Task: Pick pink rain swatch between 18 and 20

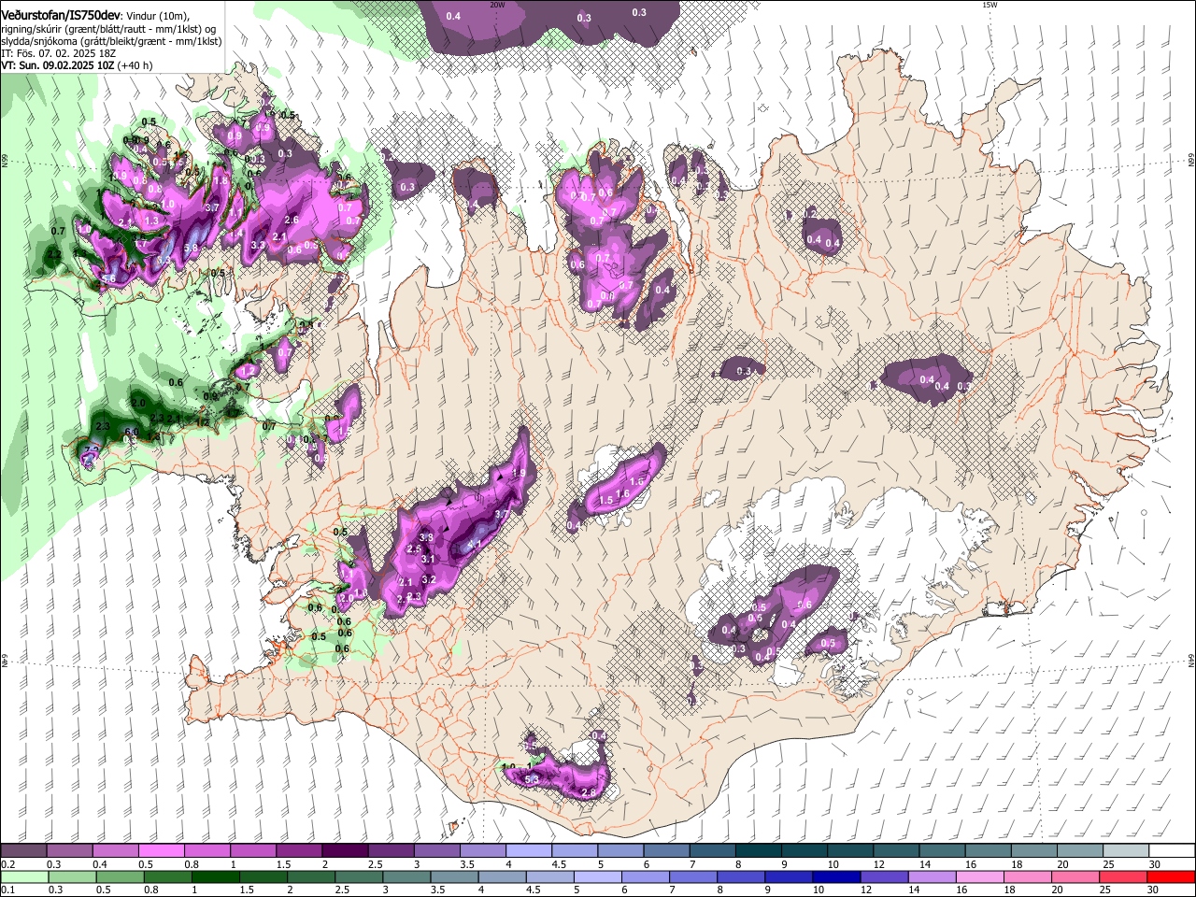Action: click(1028, 877)
